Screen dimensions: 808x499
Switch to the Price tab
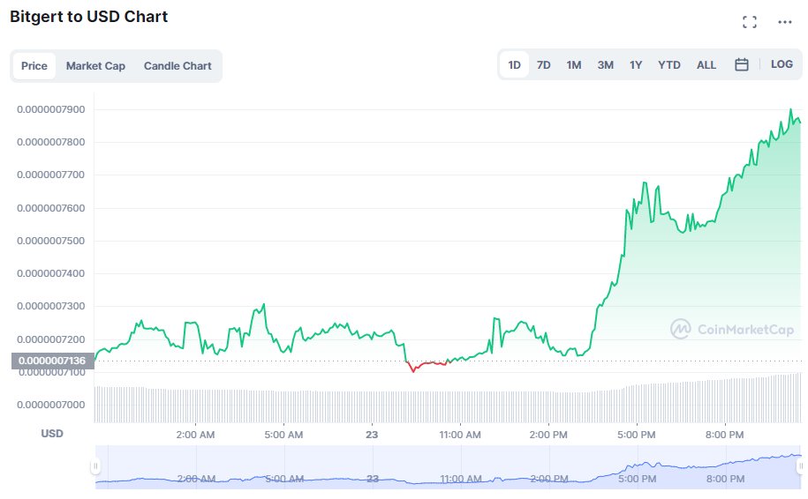point(34,66)
